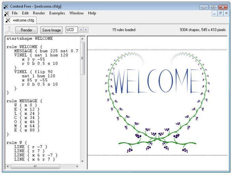Click the 'rule MESSAGE {' code line
The image size is (232, 175).
25,101
